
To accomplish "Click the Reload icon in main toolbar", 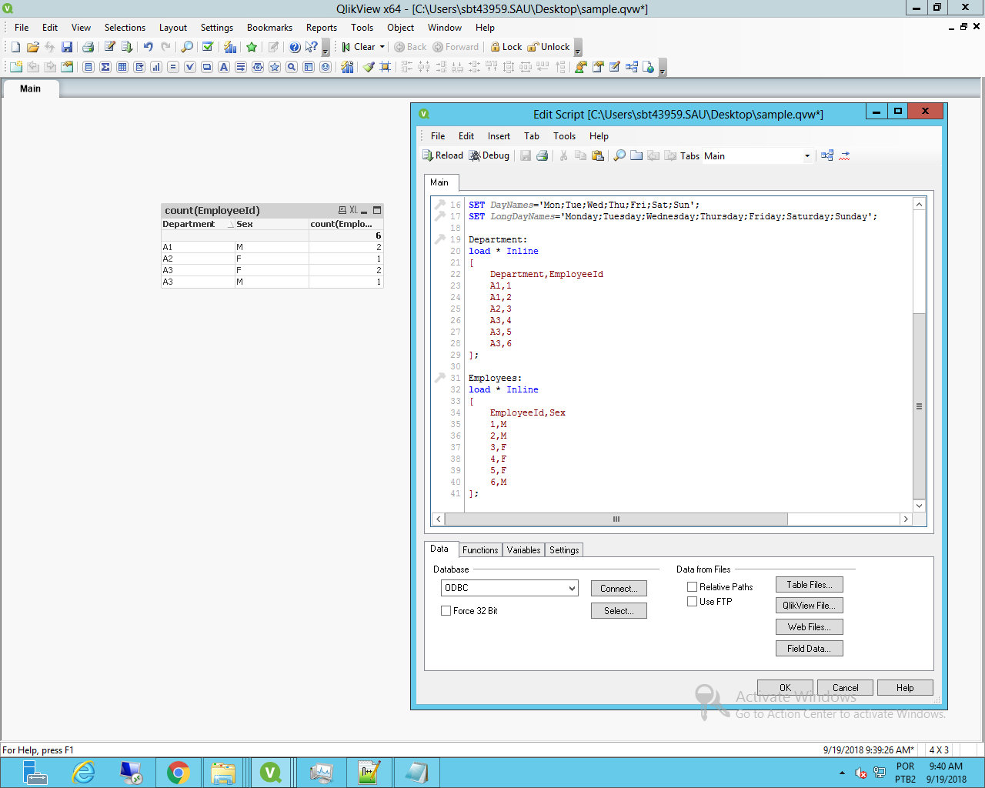I will (127, 47).
